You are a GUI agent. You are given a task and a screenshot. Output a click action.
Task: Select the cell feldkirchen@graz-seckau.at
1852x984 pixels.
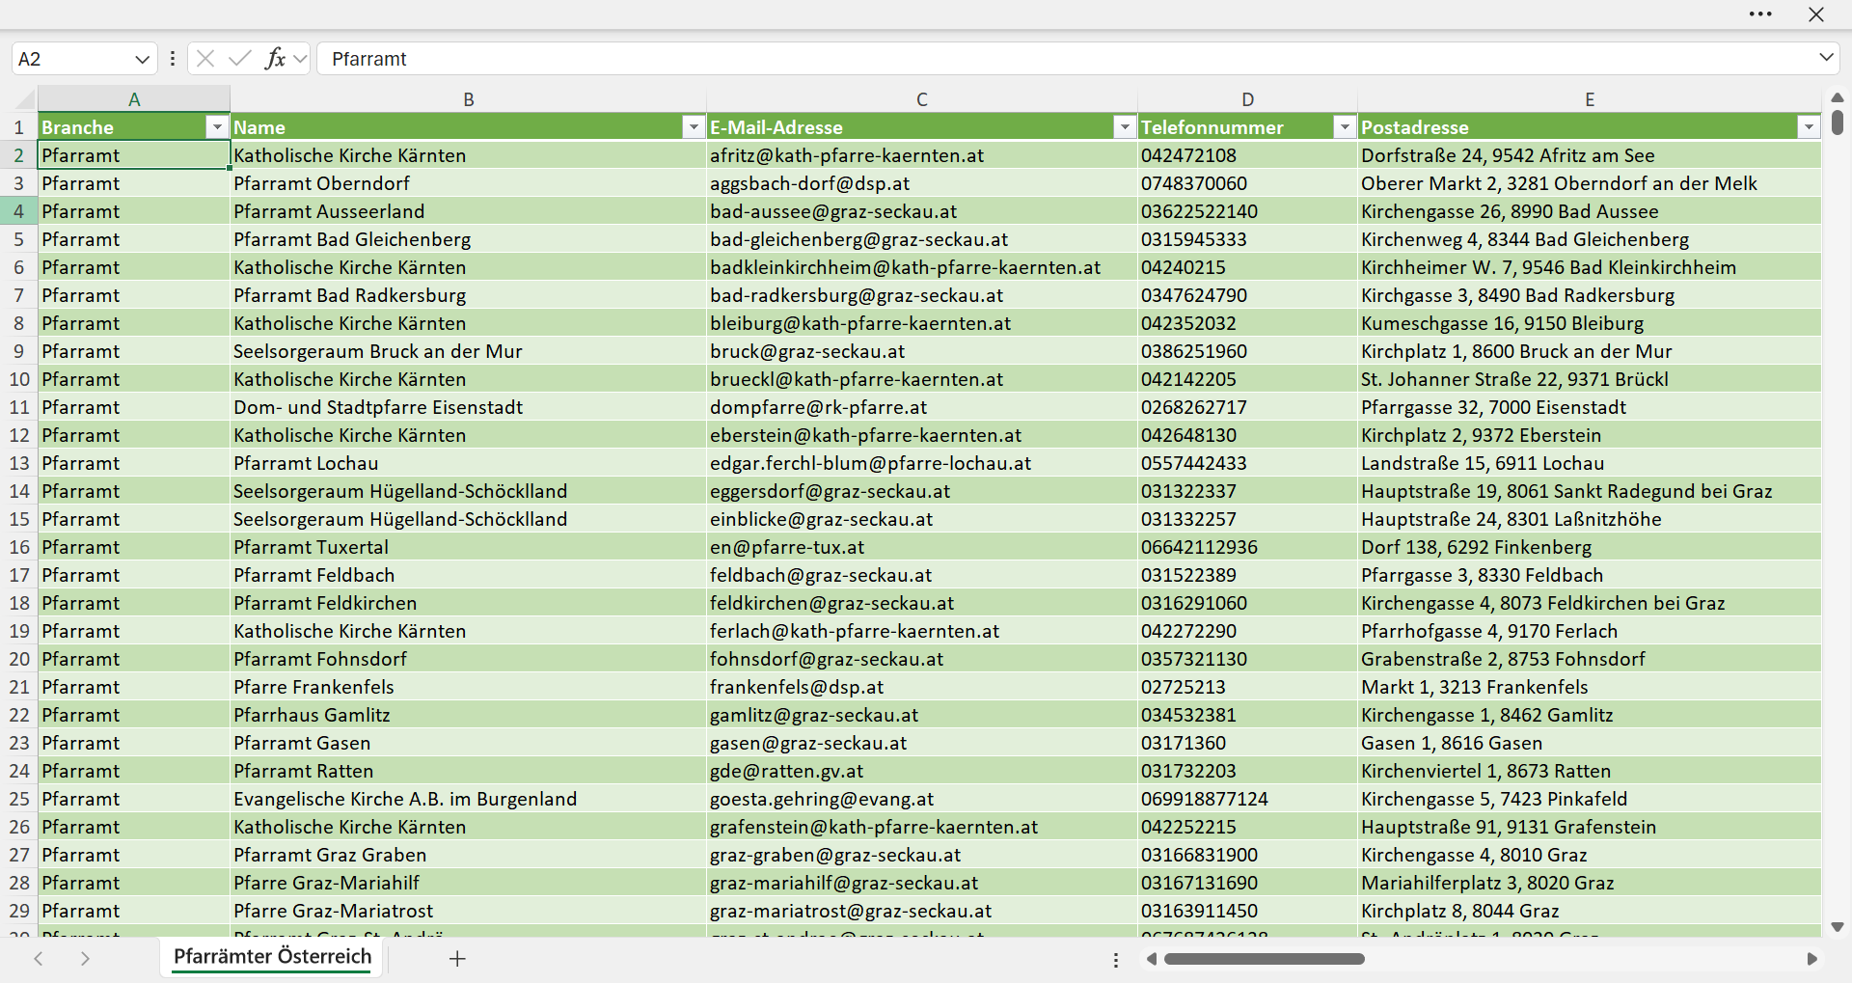[922, 603]
